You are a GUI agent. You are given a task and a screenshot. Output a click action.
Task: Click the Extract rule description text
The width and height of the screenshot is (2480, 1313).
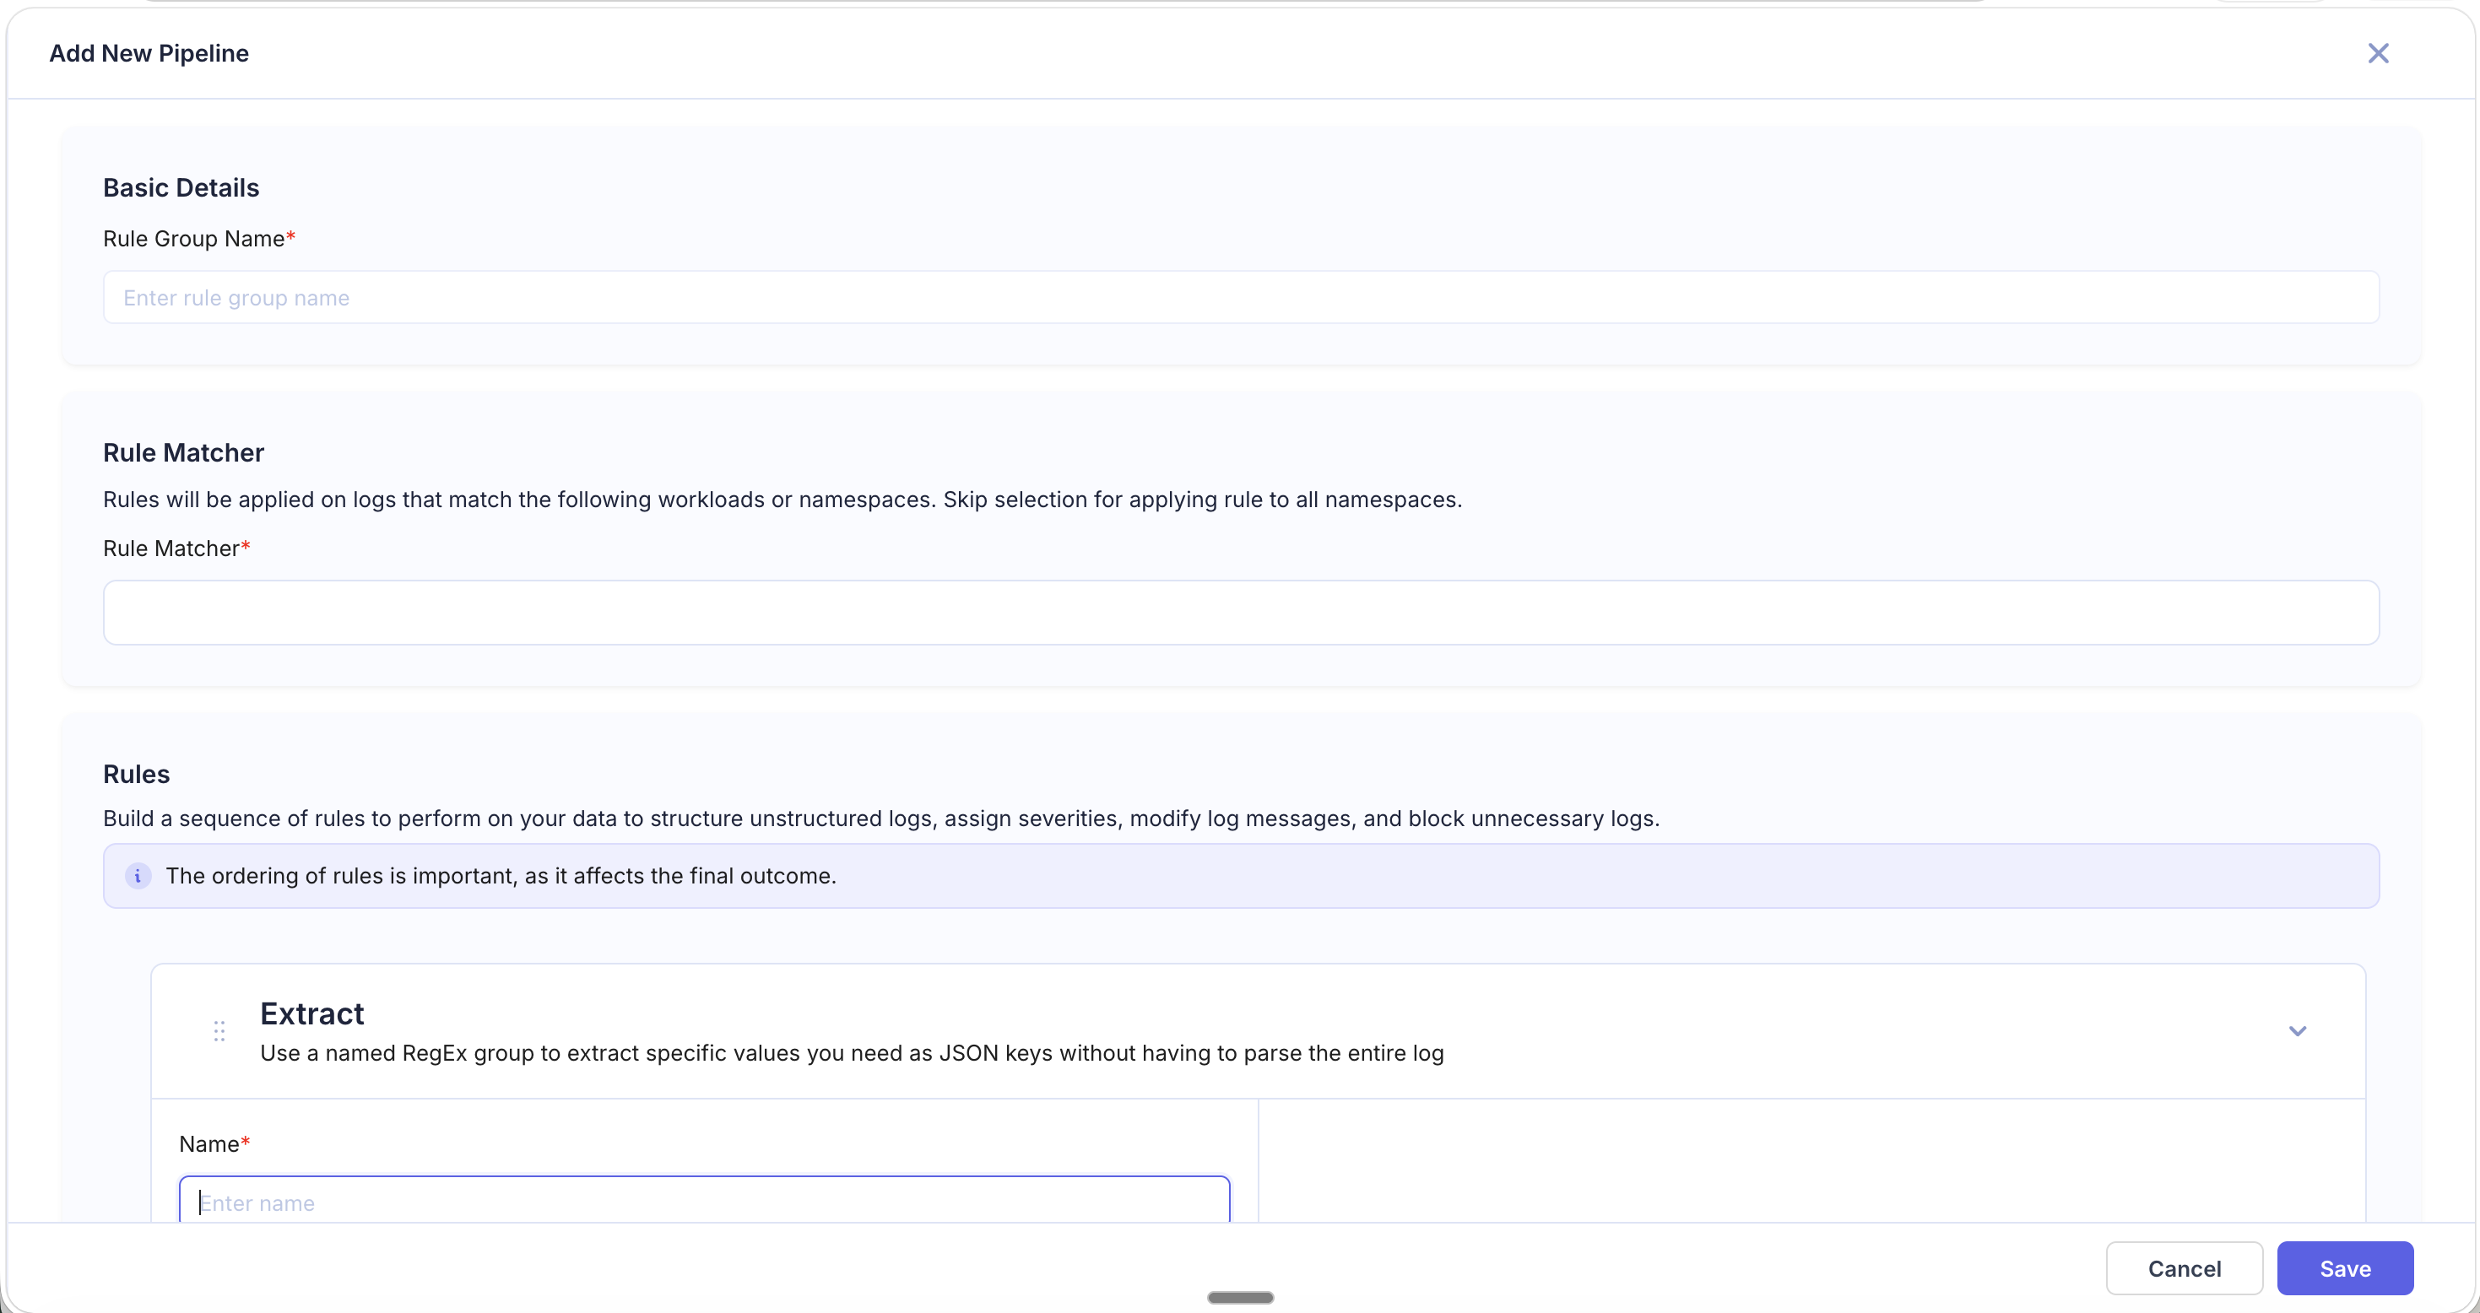pos(851,1053)
